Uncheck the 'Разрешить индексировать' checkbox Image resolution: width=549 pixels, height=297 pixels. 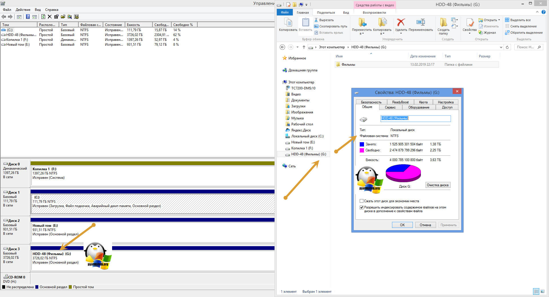[361, 208]
